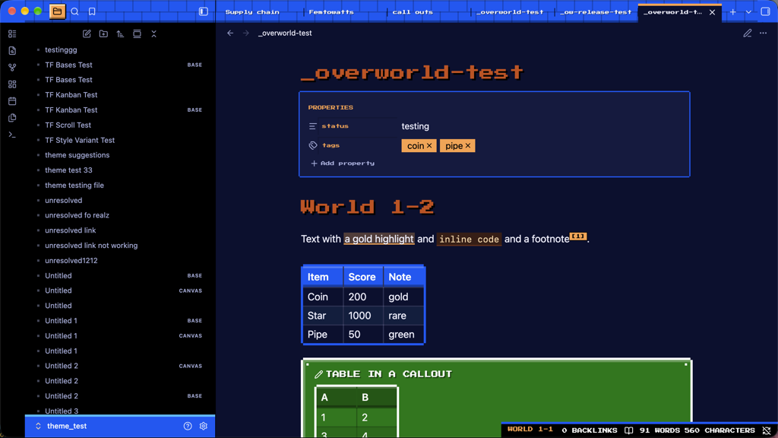Click the World 1-1 status bar item
Image resolution: width=778 pixels, height=438 pixels.
coord(530,429)
